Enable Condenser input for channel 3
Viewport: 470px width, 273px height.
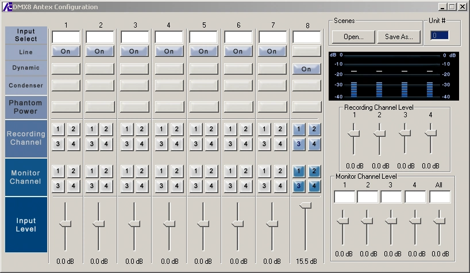click(134, 86)
